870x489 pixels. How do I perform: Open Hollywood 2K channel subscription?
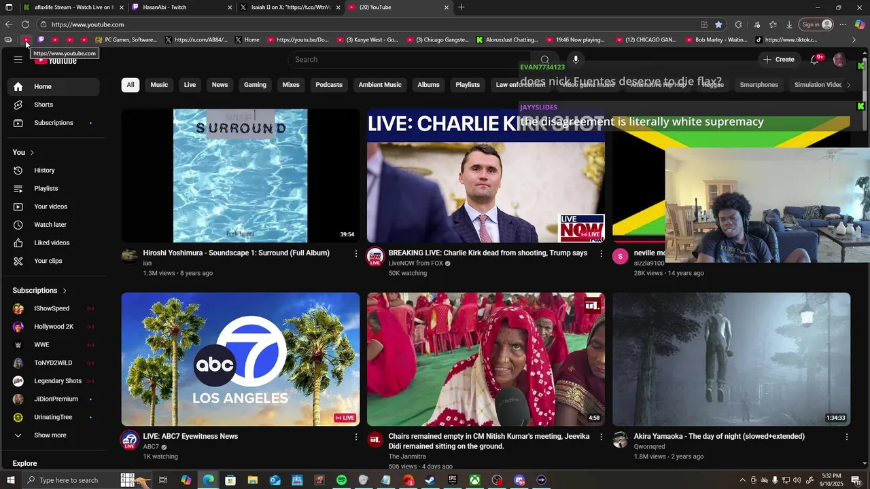point(54,327)
